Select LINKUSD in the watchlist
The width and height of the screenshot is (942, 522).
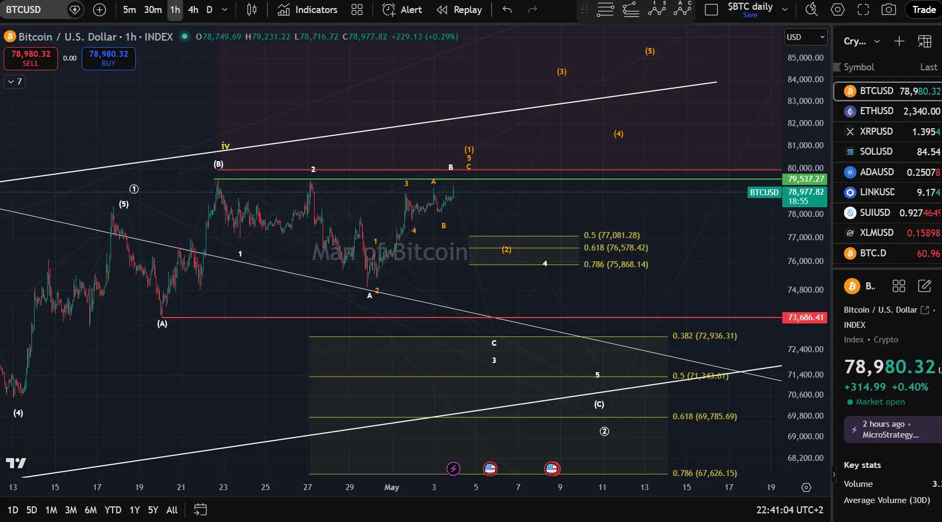[887, 192]
